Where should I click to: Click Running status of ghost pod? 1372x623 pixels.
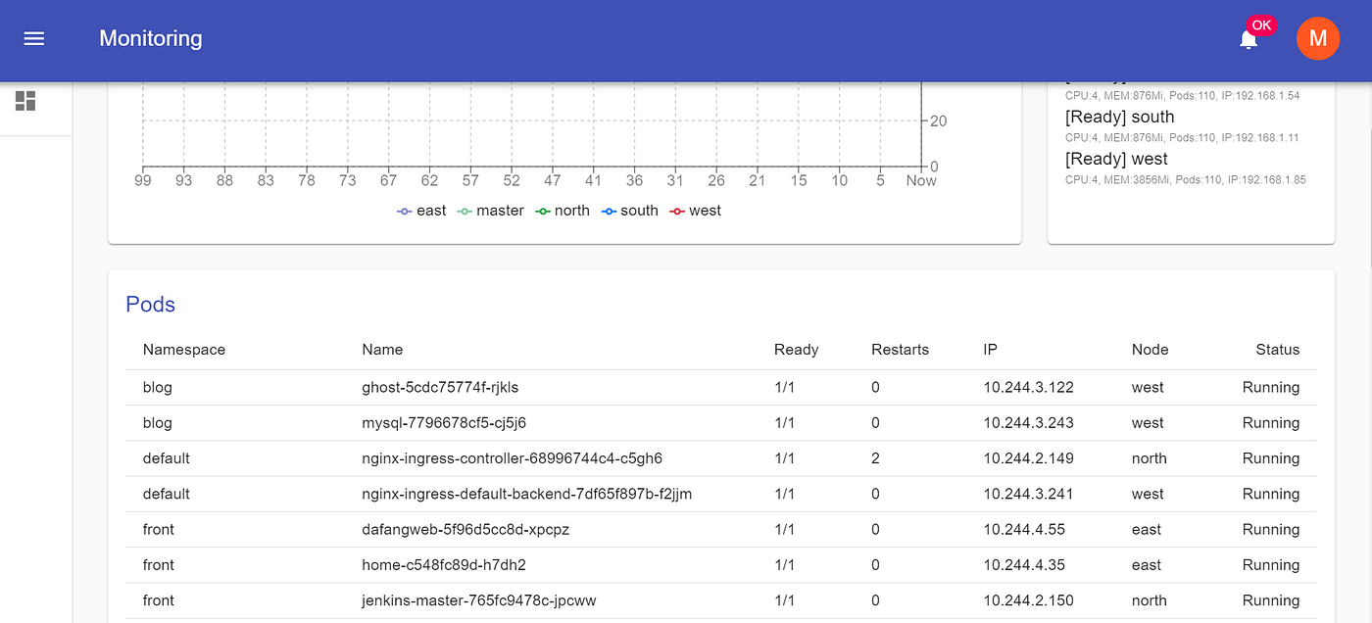(x=1271, y=388)
